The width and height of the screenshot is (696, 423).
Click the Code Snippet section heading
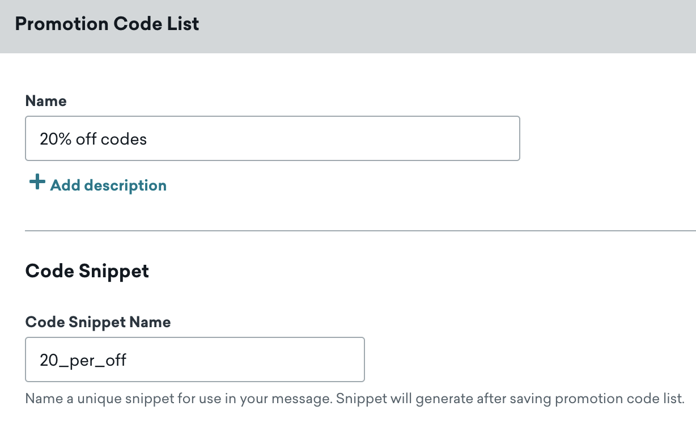pyautogui.click(x=87, y=271)
